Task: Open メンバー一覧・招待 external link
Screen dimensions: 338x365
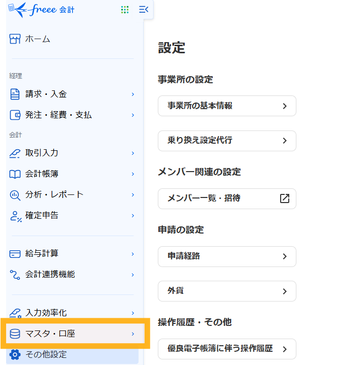Action: 227,198
